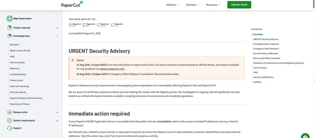315x138 pixels.
Task: Jump to Who is potentially impacted
Action: point(266,58)
